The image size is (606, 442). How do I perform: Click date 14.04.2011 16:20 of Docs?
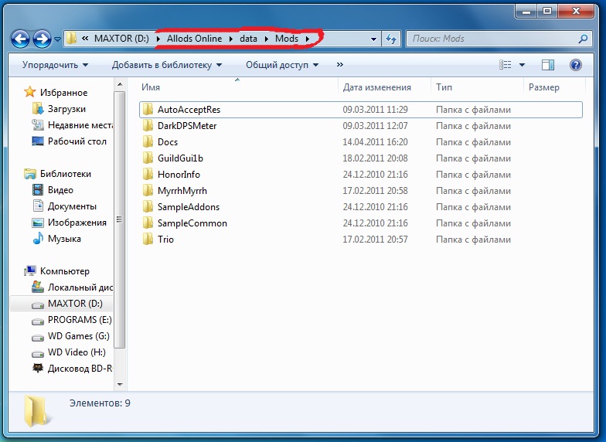pyautogui.click(x=375, y=142)
